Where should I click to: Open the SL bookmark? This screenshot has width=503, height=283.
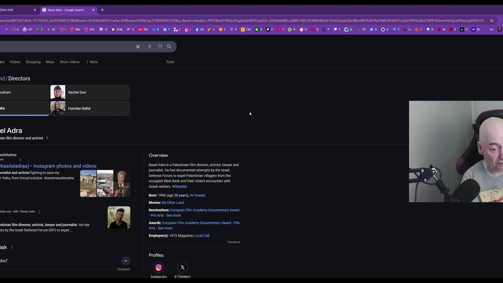pyautogui.click(x=349, y=29)
